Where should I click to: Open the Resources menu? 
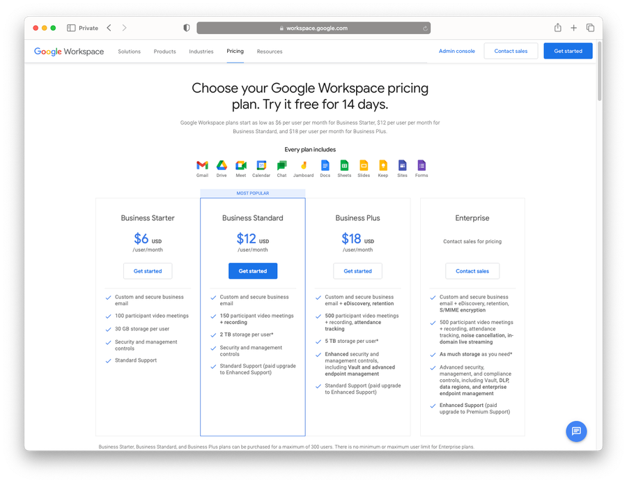tap(270, 52)
